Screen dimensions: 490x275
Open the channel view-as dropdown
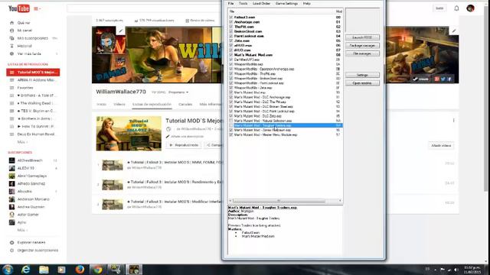pyautogui.click(x=178, y=92)
